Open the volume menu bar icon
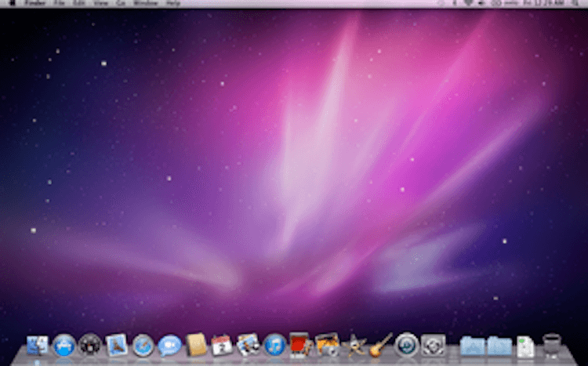The height and width of the screenshot is (366, 588). click(481, 3)
